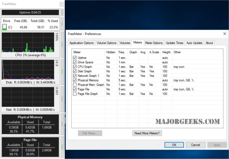
Task: Click the Total (GB) drive column header
Action: pos(37,21)
